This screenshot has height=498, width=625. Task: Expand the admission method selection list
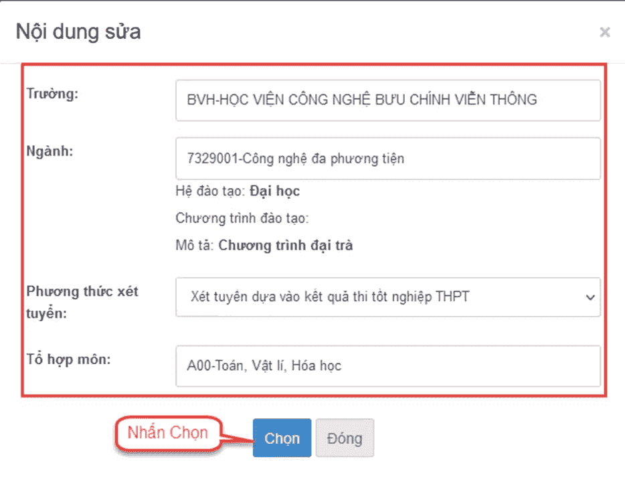pos(388,297)
